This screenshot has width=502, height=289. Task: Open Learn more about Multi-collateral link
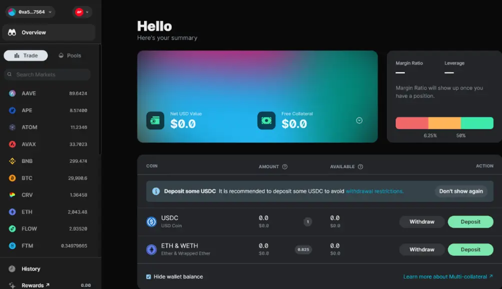pyautogui.click(x=448, y=276)
